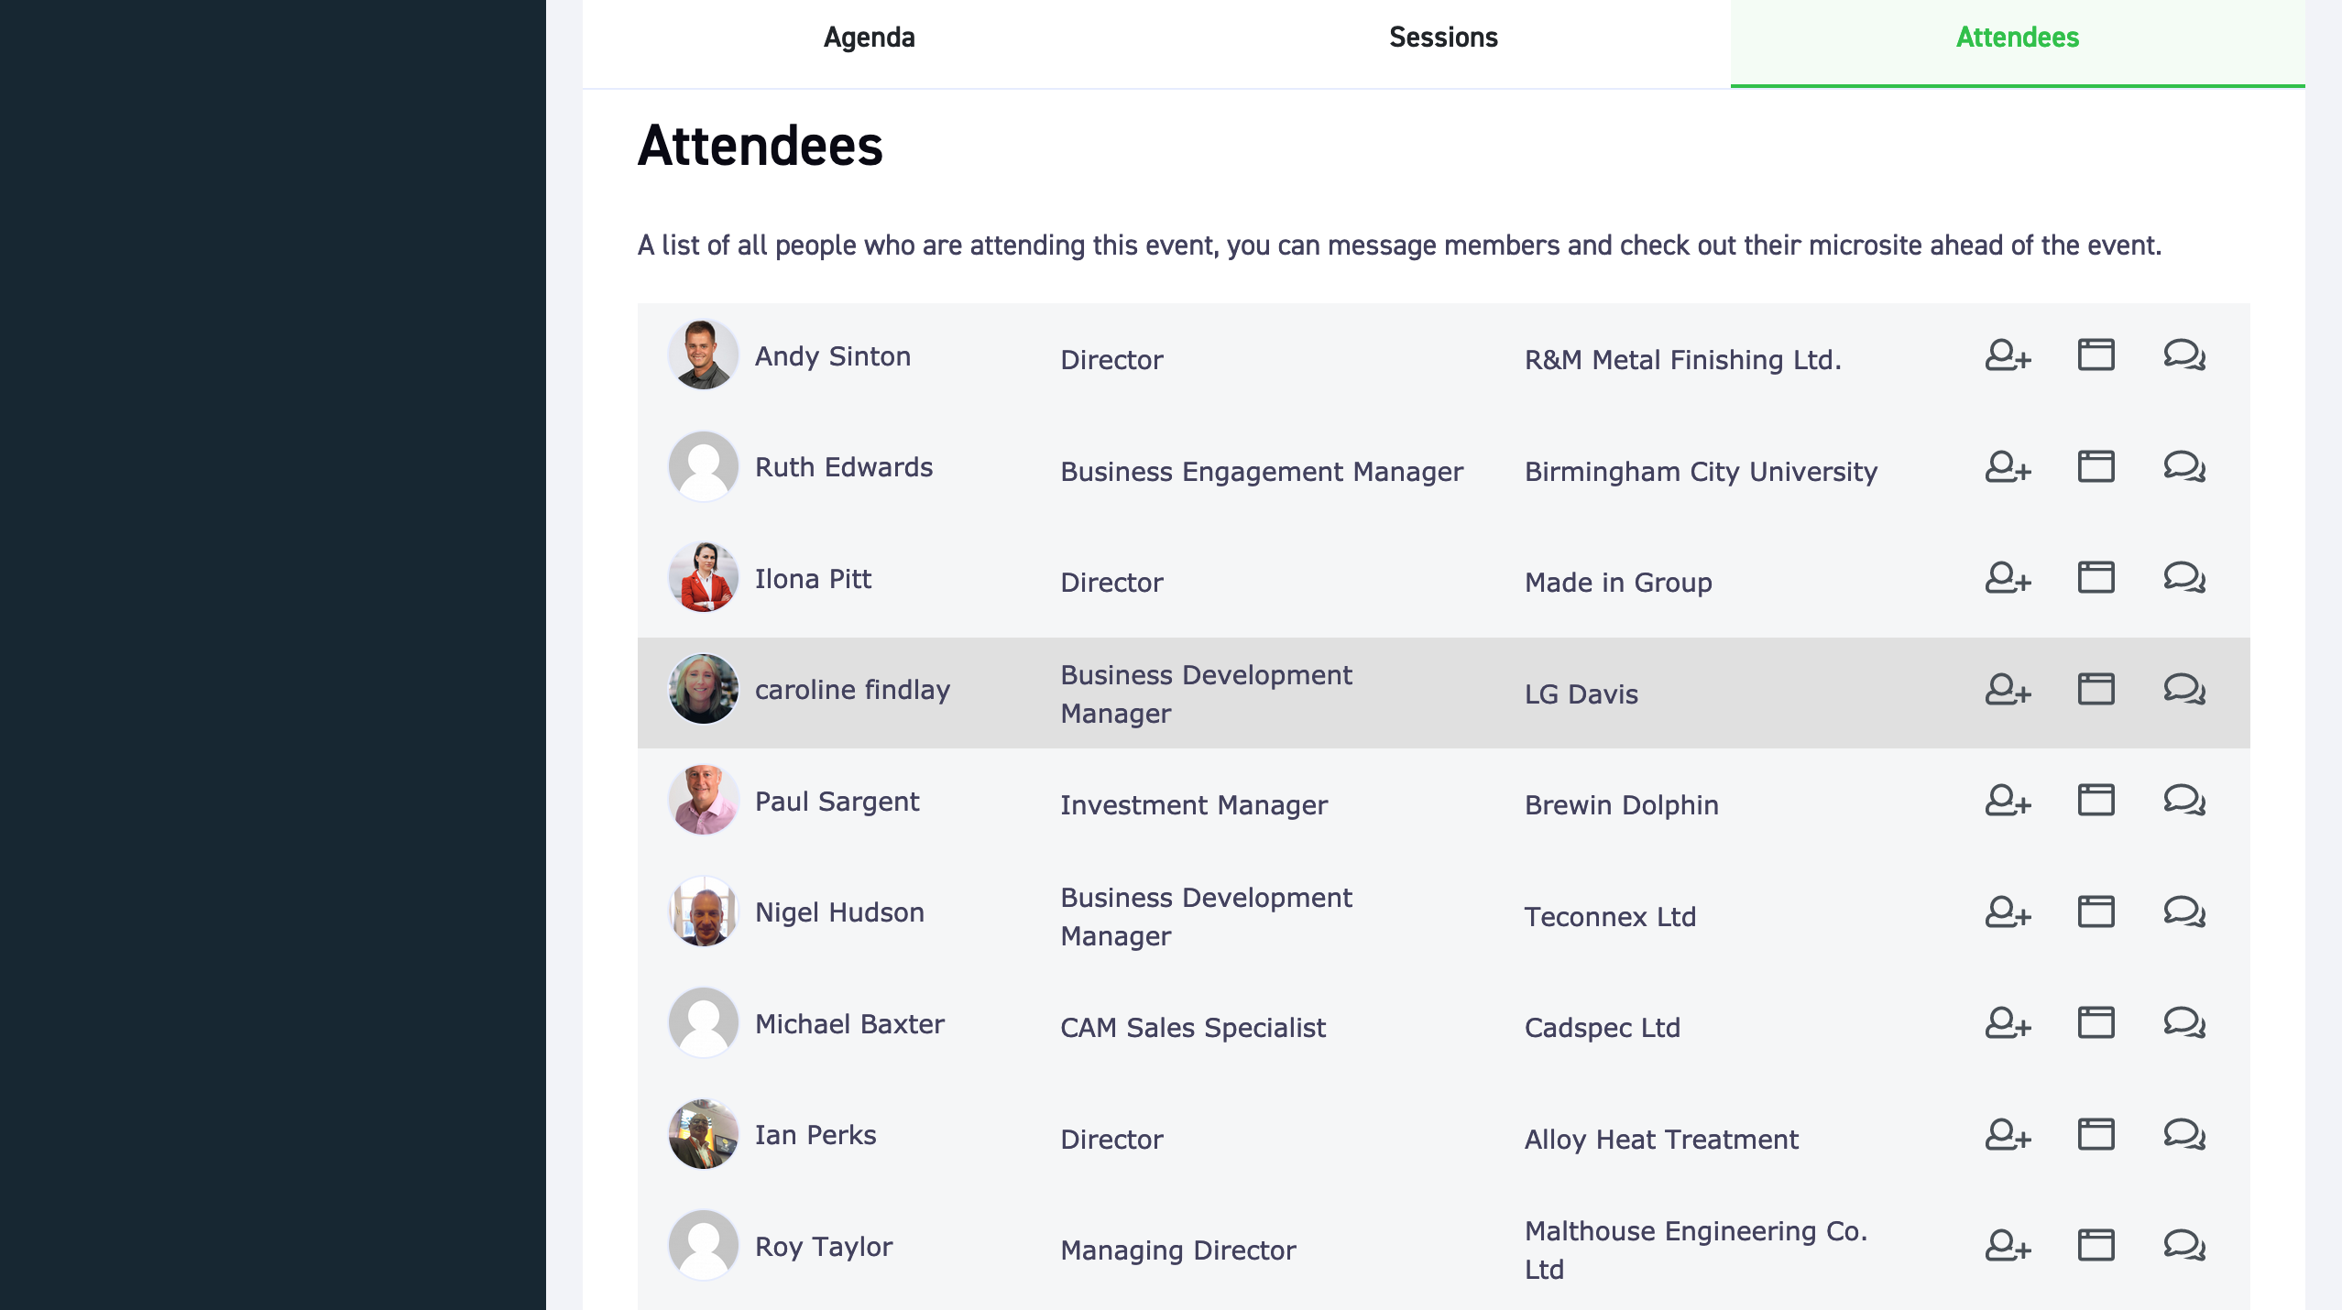Add Roy Taylor as a connection
This screenshot has width=2342, height=1310.
(x=2008, y=1245)
